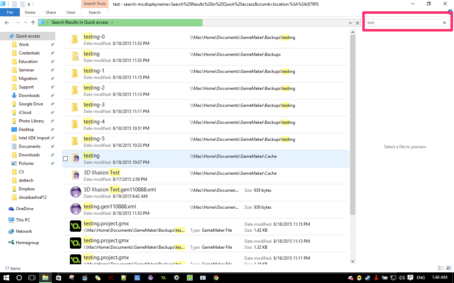Image resolution: width=454 pixels, height=283 pixels.
Task: Start Eclipse via its taskbar icon
Action: point(150,277)
